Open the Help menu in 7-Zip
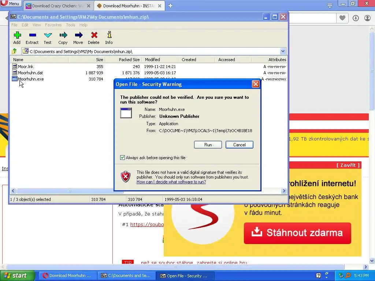Image resolution: width=375 pixels, height=281 pixels. 83,25
